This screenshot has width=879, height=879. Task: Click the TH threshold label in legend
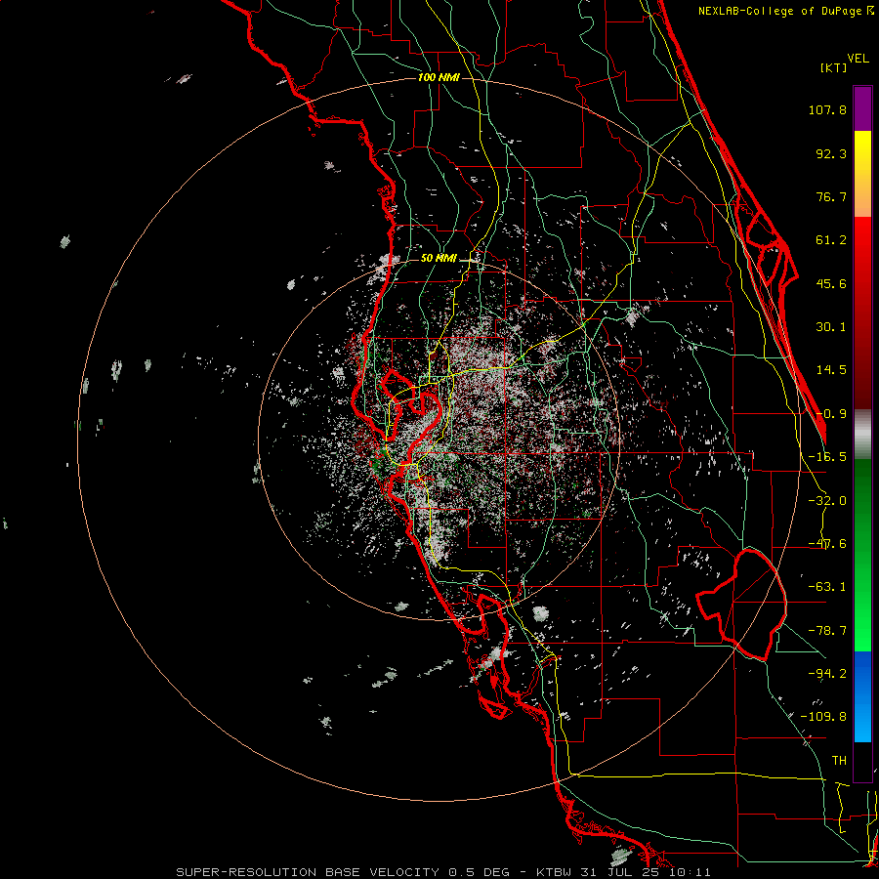pyautogui.click(x=839, y=760)
